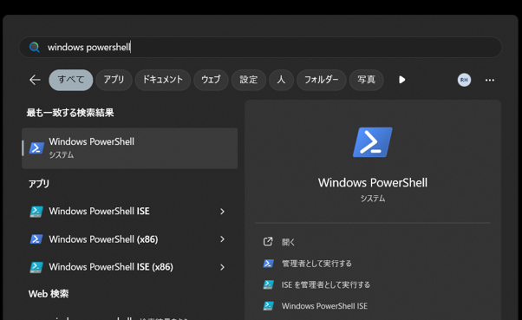
Task: Switch to the ドキュメント filter tab
Action: 163,80
